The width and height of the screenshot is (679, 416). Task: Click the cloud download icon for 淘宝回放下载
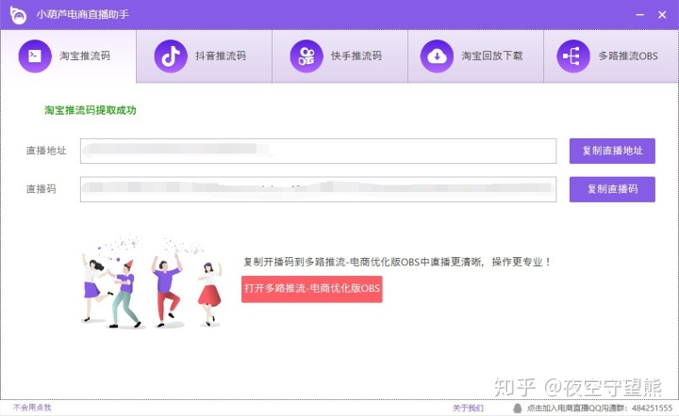[x=437, y=56]
